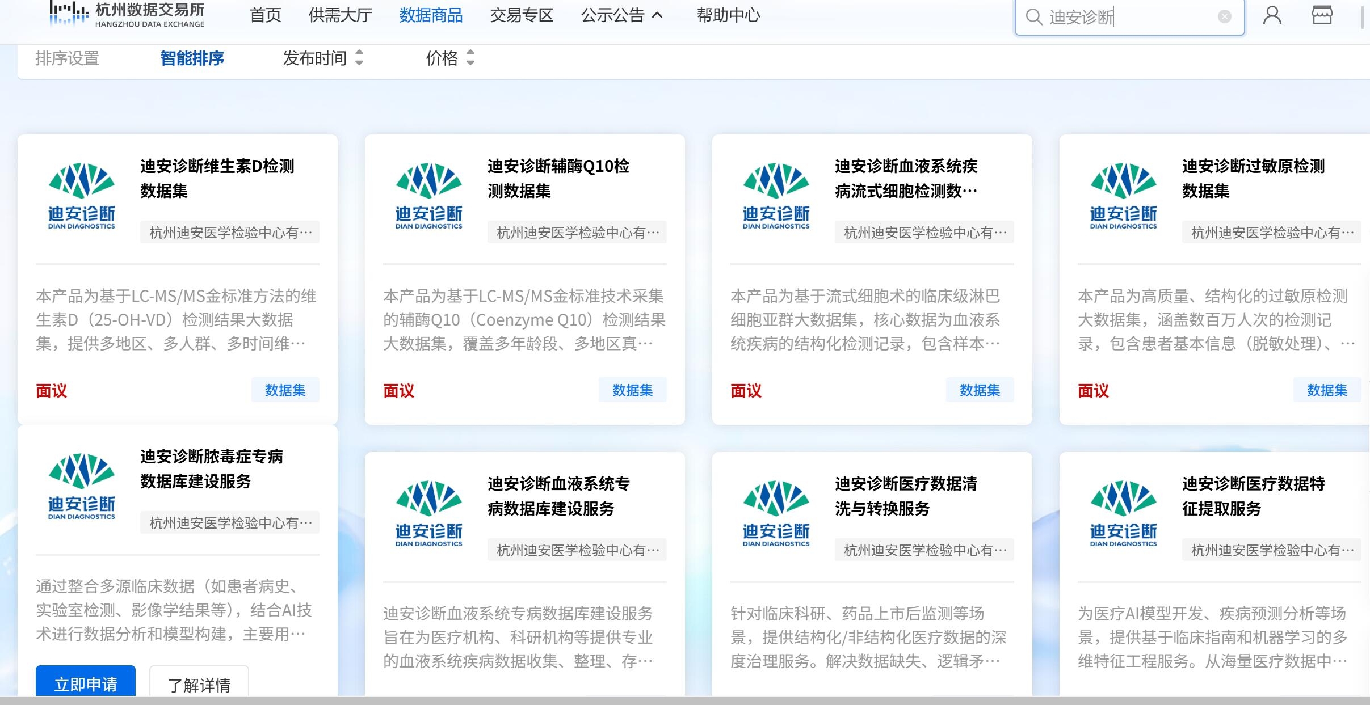1370x705 pixels.
Task: Click Dian logo on 血液系统疾病流式细胞 card
Action: (x=776, y=196)
